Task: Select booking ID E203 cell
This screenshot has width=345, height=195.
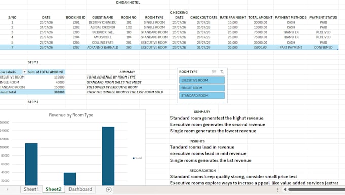Action: point(76,32)
